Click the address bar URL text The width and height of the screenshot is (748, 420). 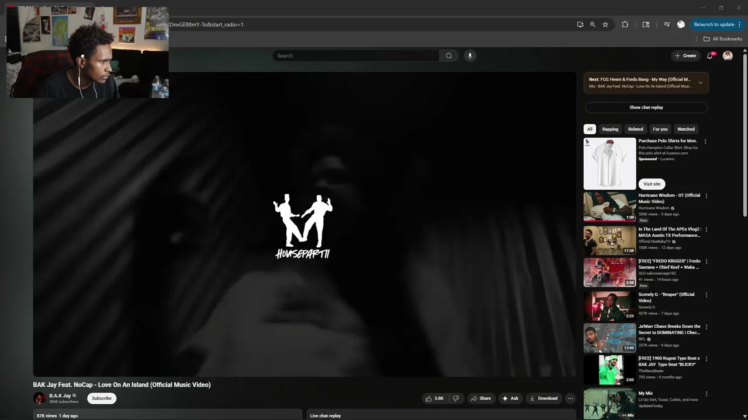pos(206,24)
